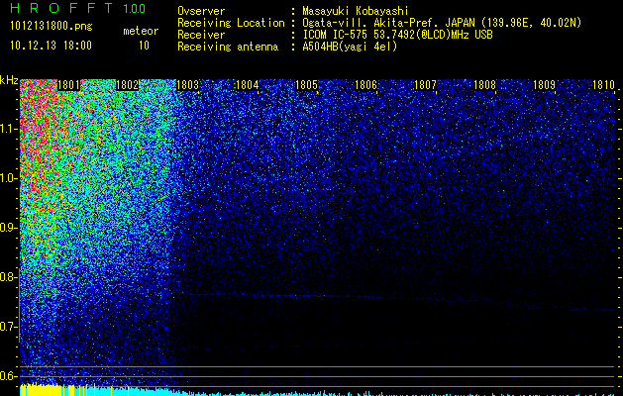Click the 1805 time marker
This screenshot has width=623, height=396.
(306, 85)
